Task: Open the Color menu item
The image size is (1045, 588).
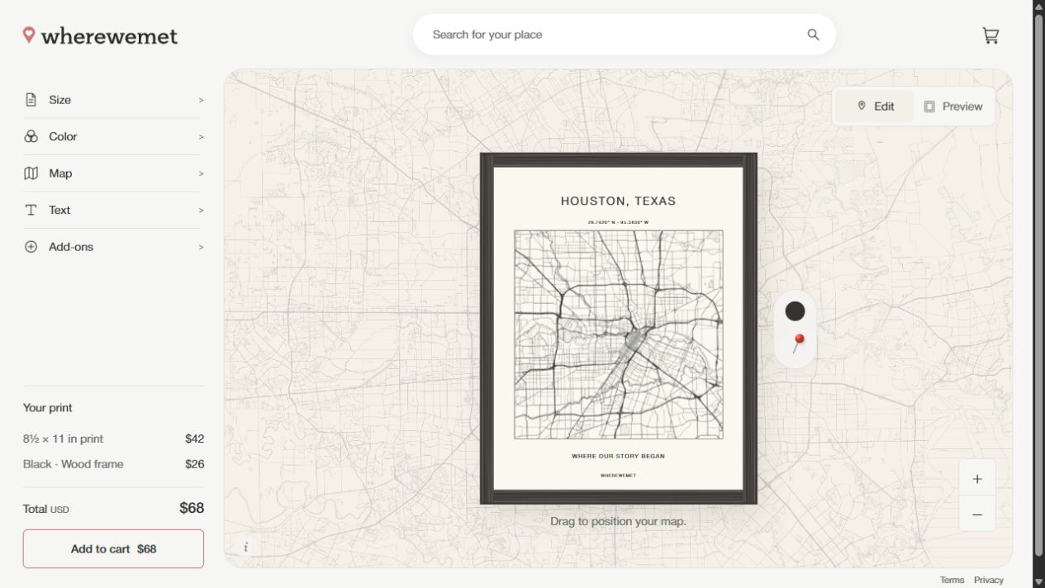Action: pos(113,136)
